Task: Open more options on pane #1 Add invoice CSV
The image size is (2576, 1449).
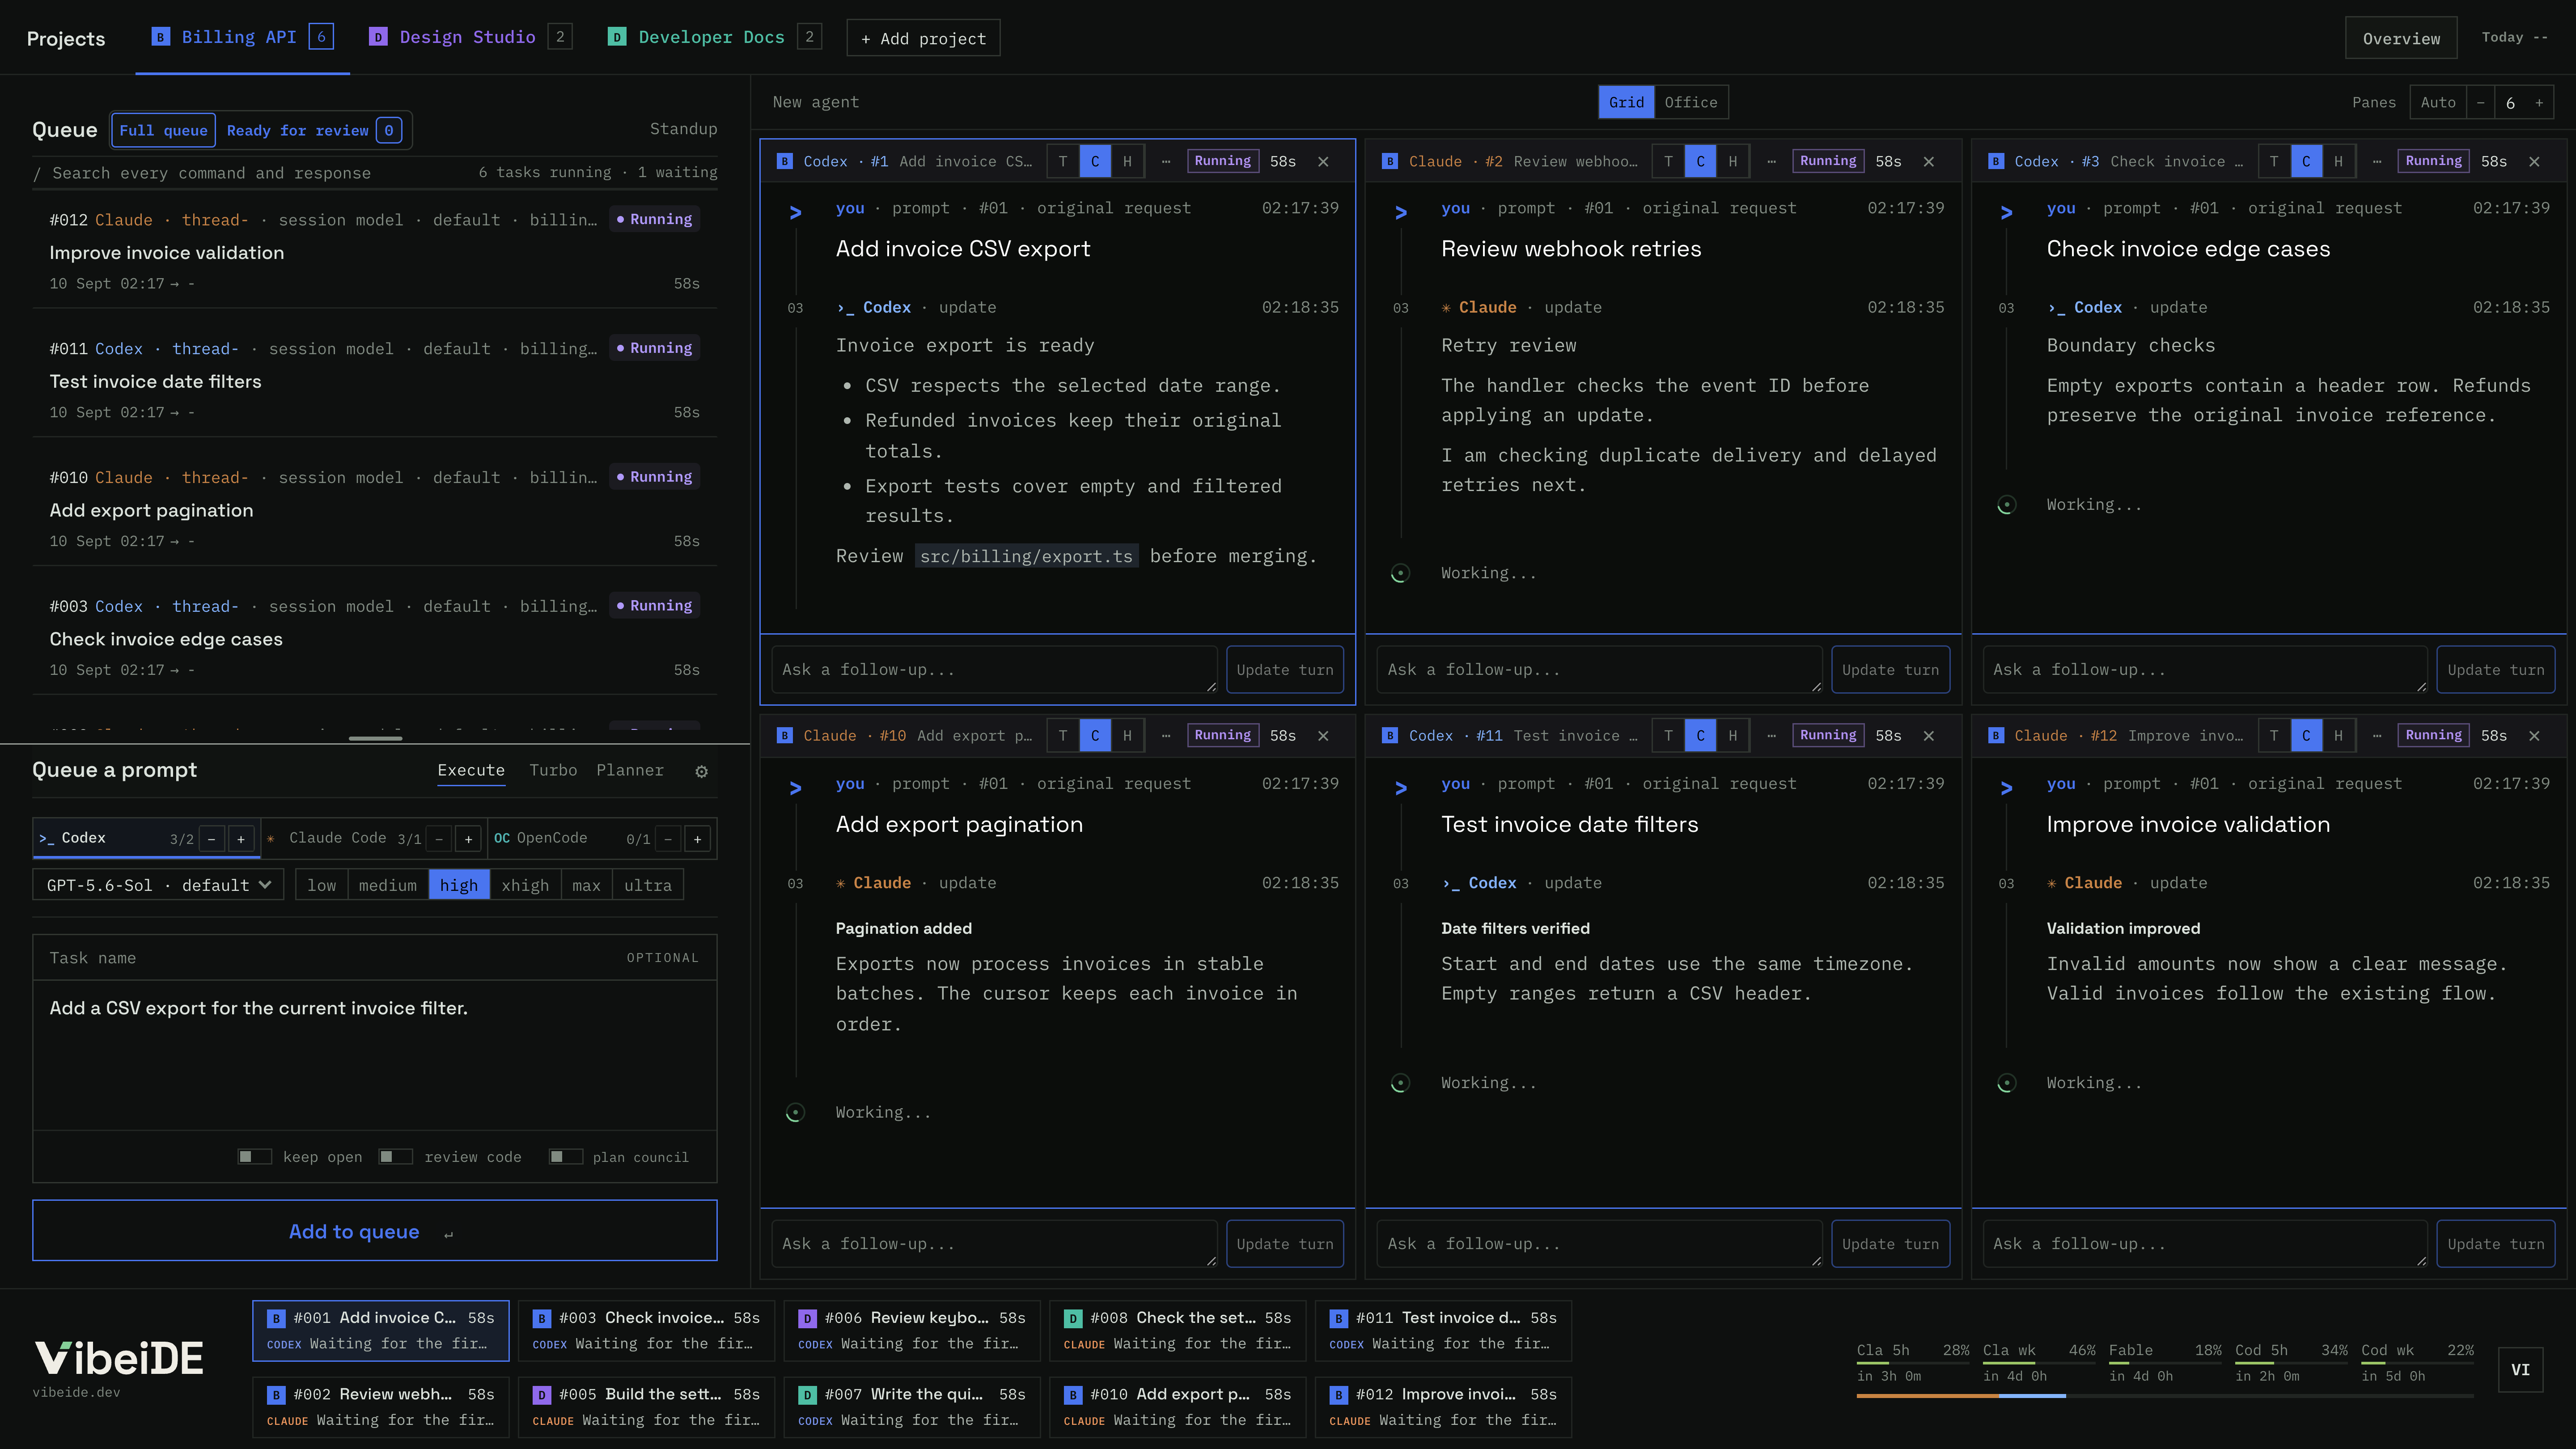Action: coord(1166,161)
